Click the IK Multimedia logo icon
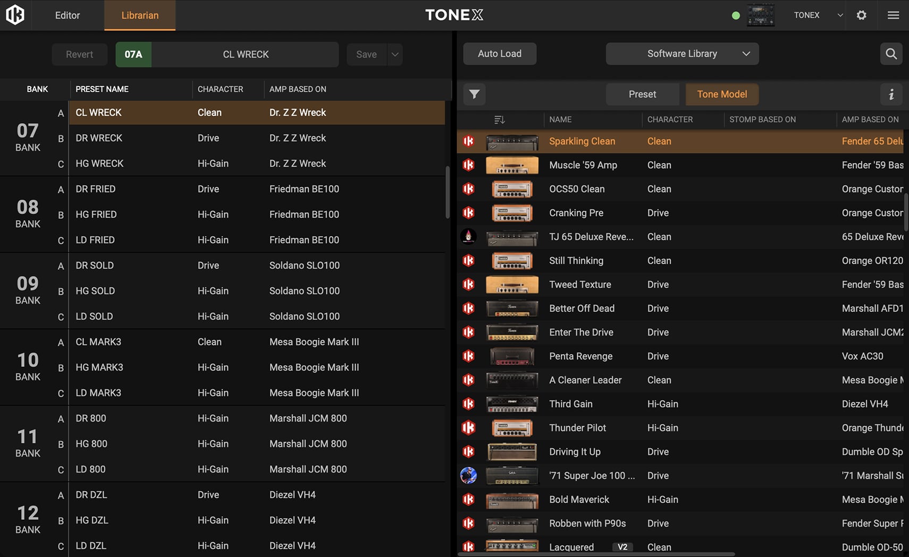Viewport: 909px width, 557px height. [x=15, y=15]
